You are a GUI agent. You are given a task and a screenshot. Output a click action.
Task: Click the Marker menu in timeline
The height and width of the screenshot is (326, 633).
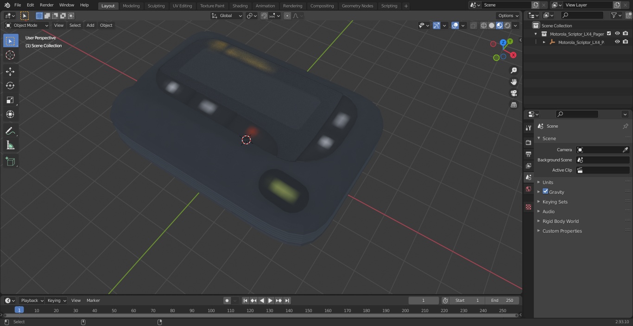pos(93,301)
